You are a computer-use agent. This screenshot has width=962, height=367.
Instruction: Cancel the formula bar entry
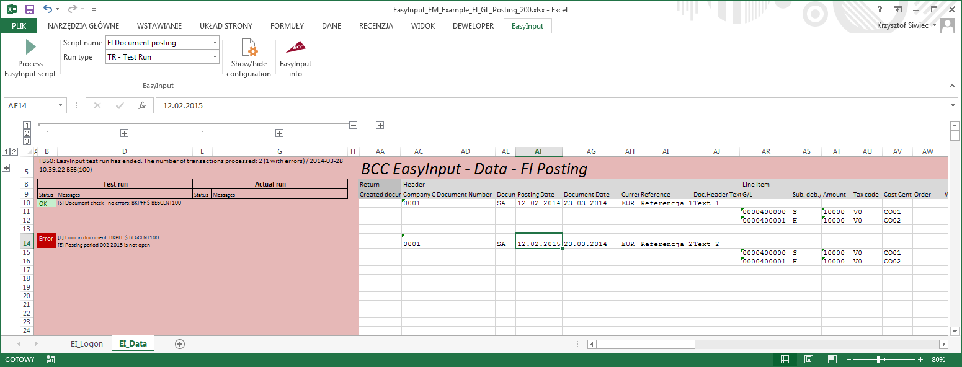pos(97,105)
